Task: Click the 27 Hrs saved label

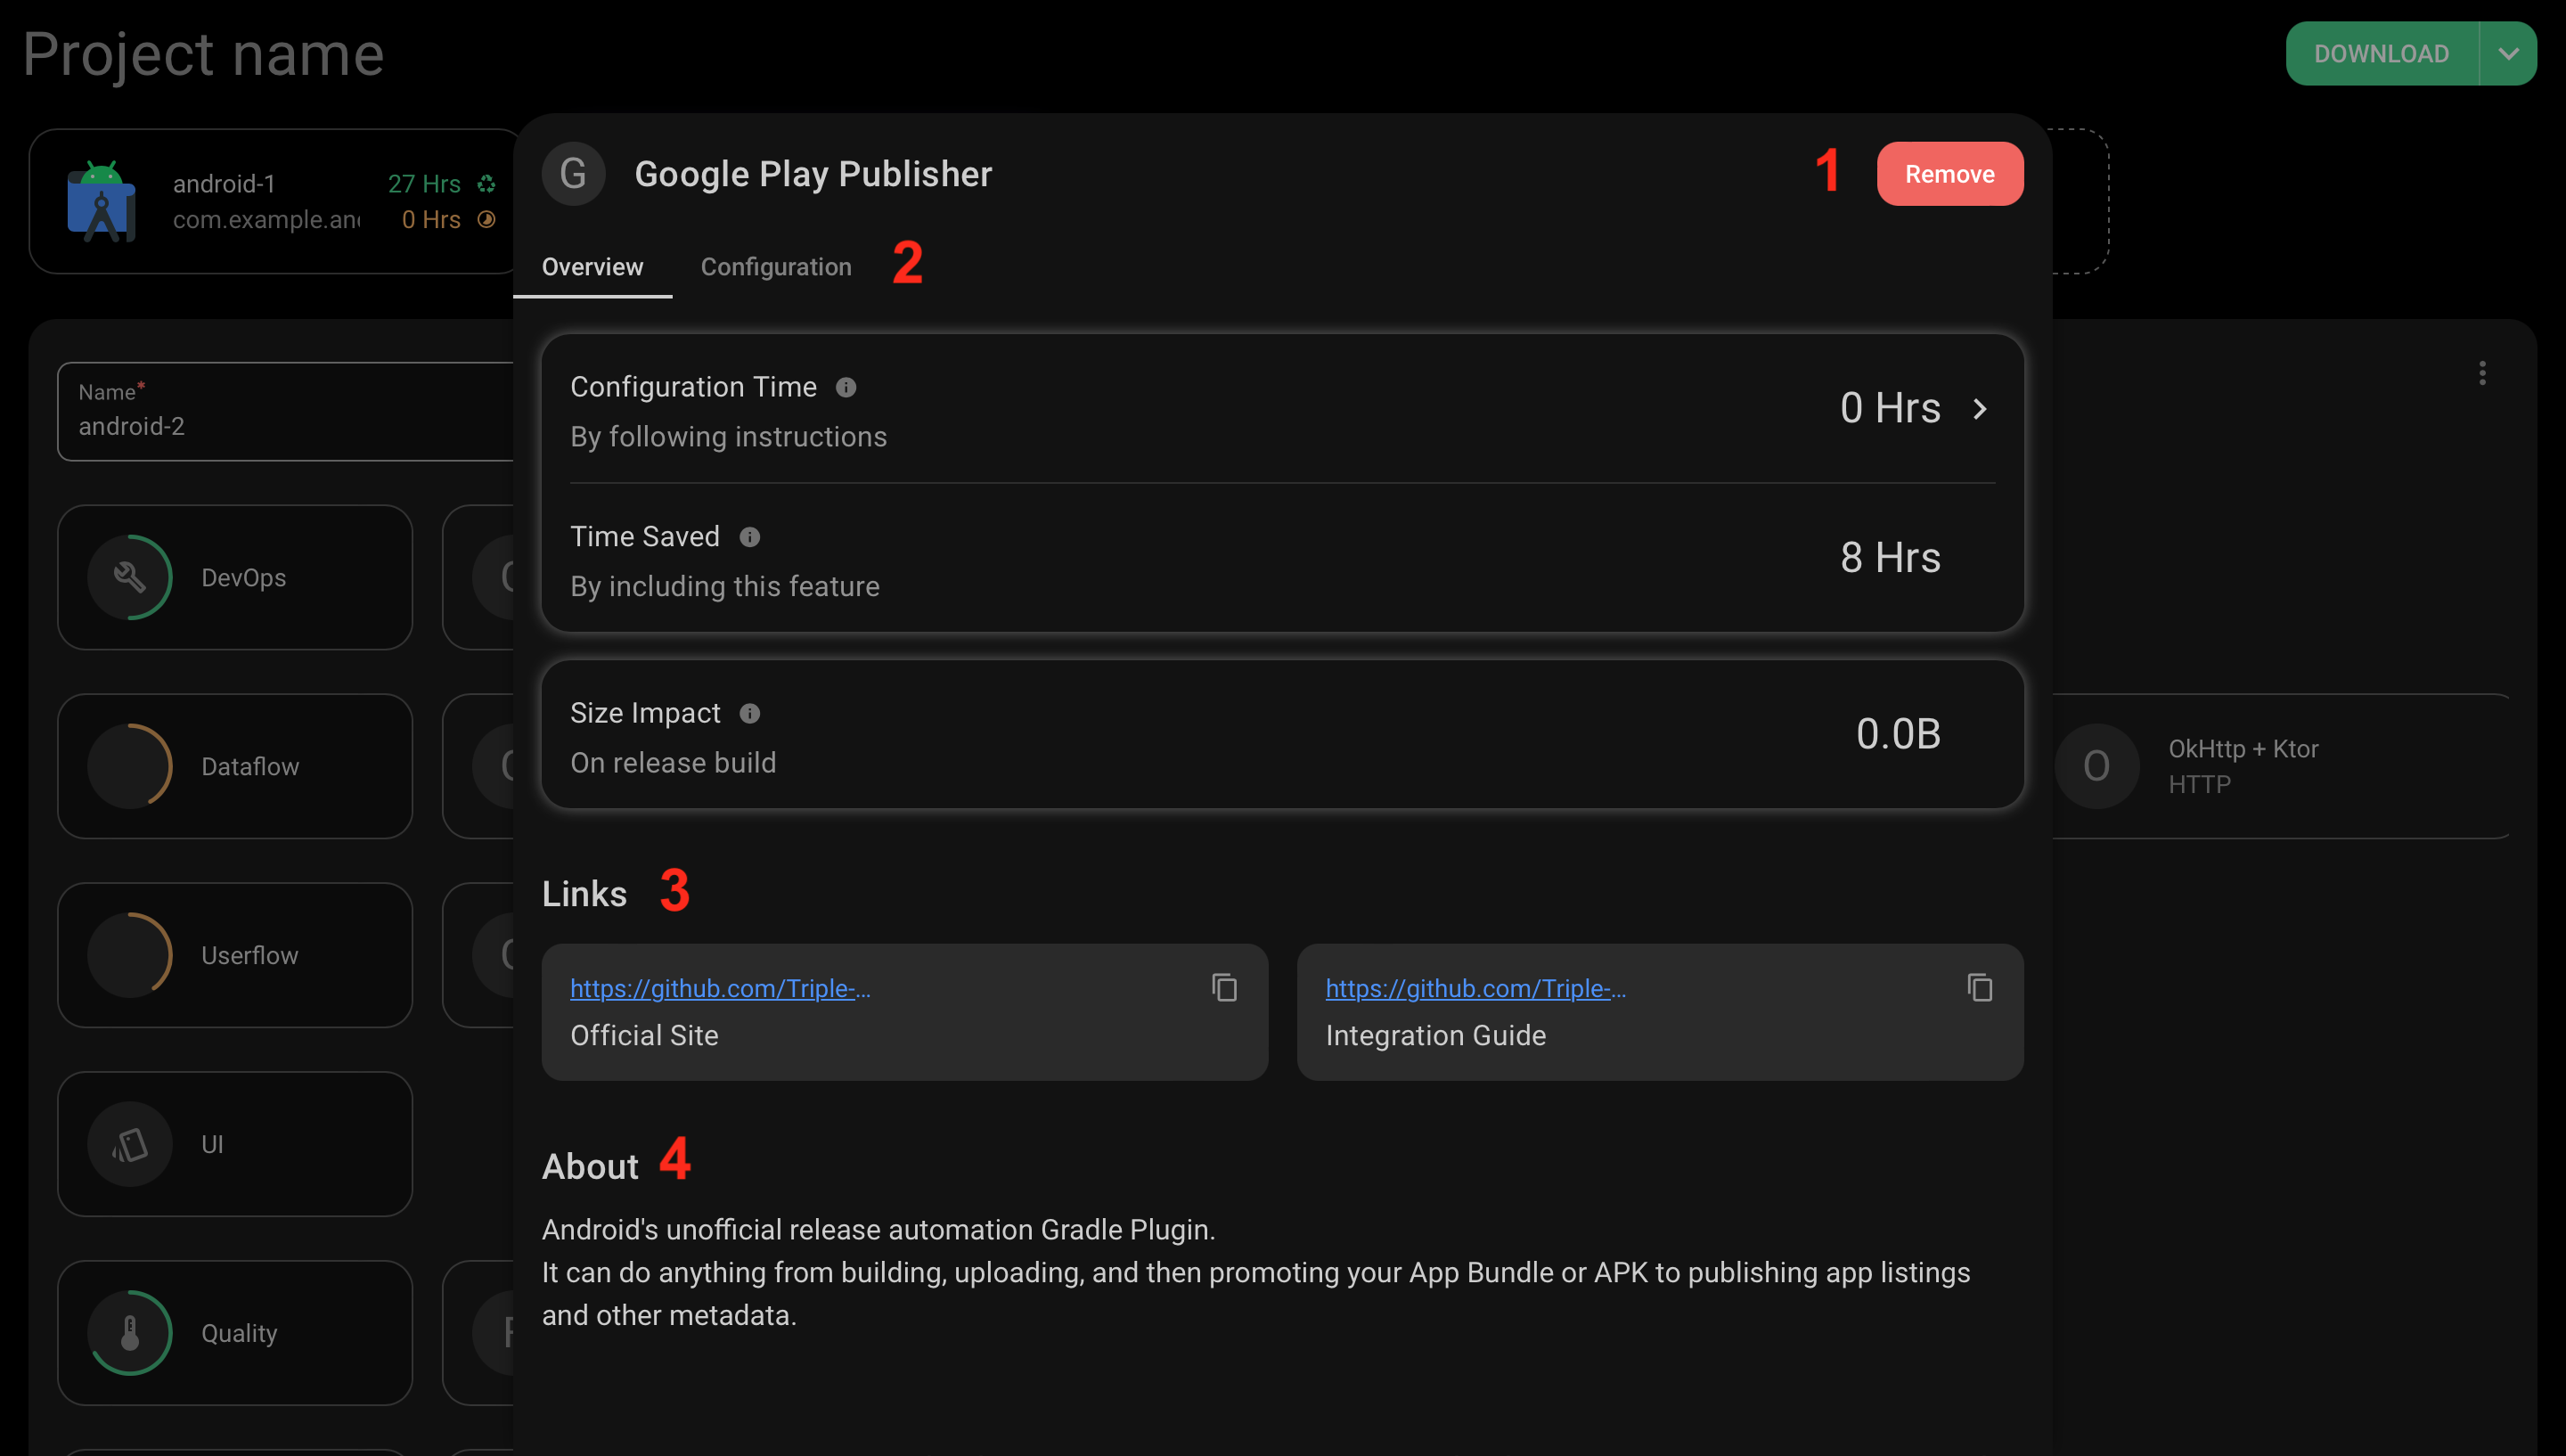Action: pyautogui.click(x=424, y=184)
